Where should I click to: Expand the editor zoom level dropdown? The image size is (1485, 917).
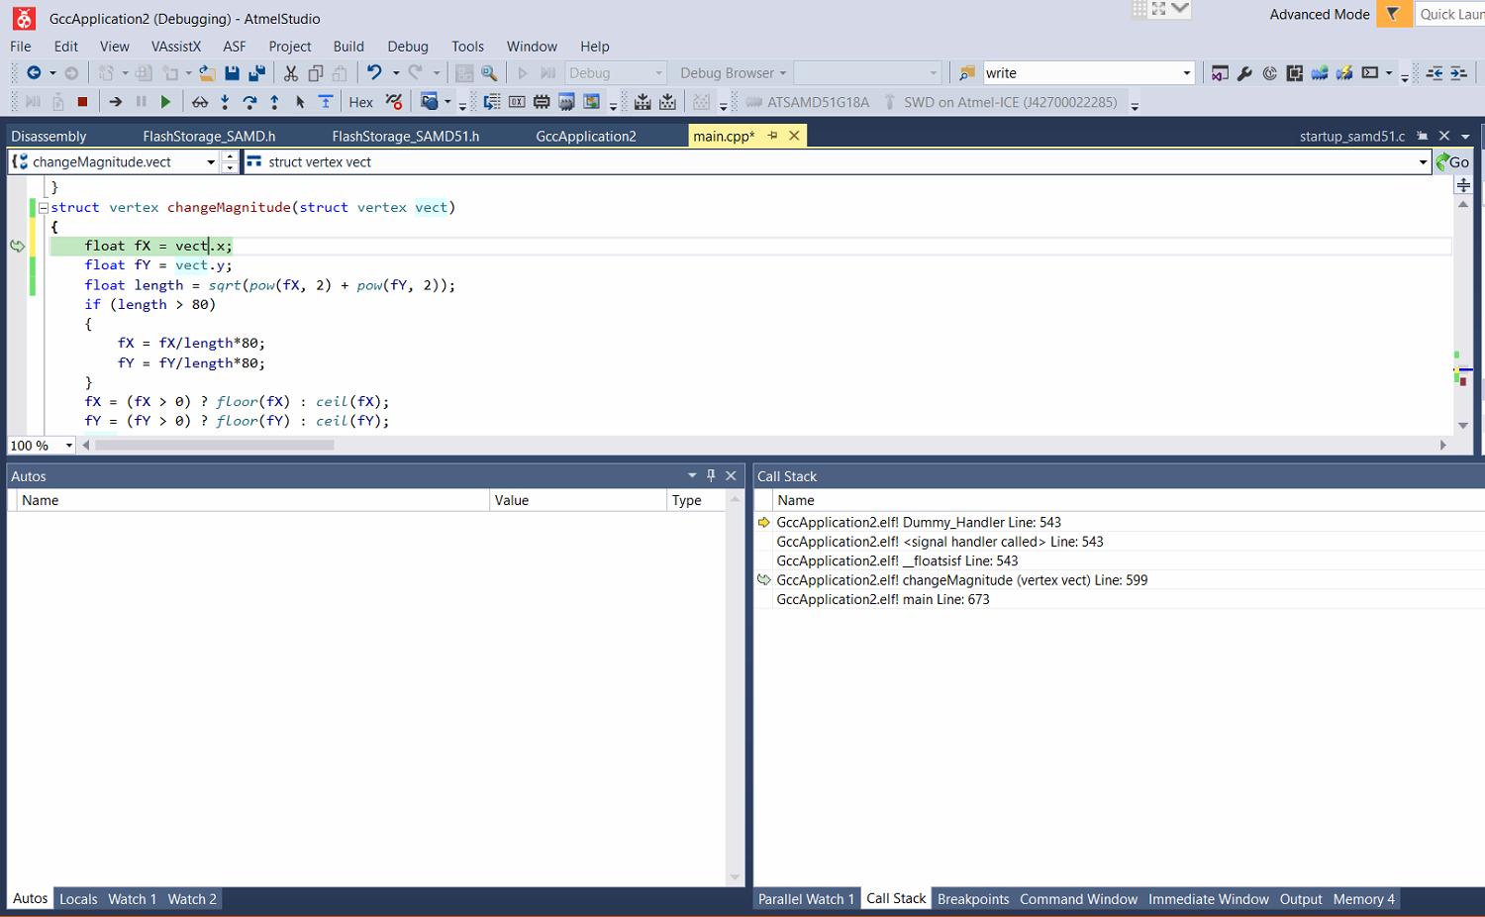(x=66, y=445)
